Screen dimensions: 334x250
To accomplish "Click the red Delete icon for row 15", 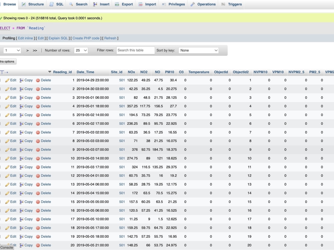I will click(38, 202).
